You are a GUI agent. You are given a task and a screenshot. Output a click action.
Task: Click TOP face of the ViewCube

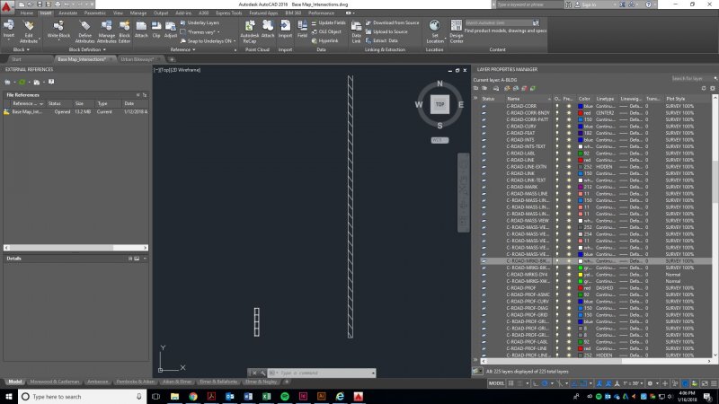point(439,104)
